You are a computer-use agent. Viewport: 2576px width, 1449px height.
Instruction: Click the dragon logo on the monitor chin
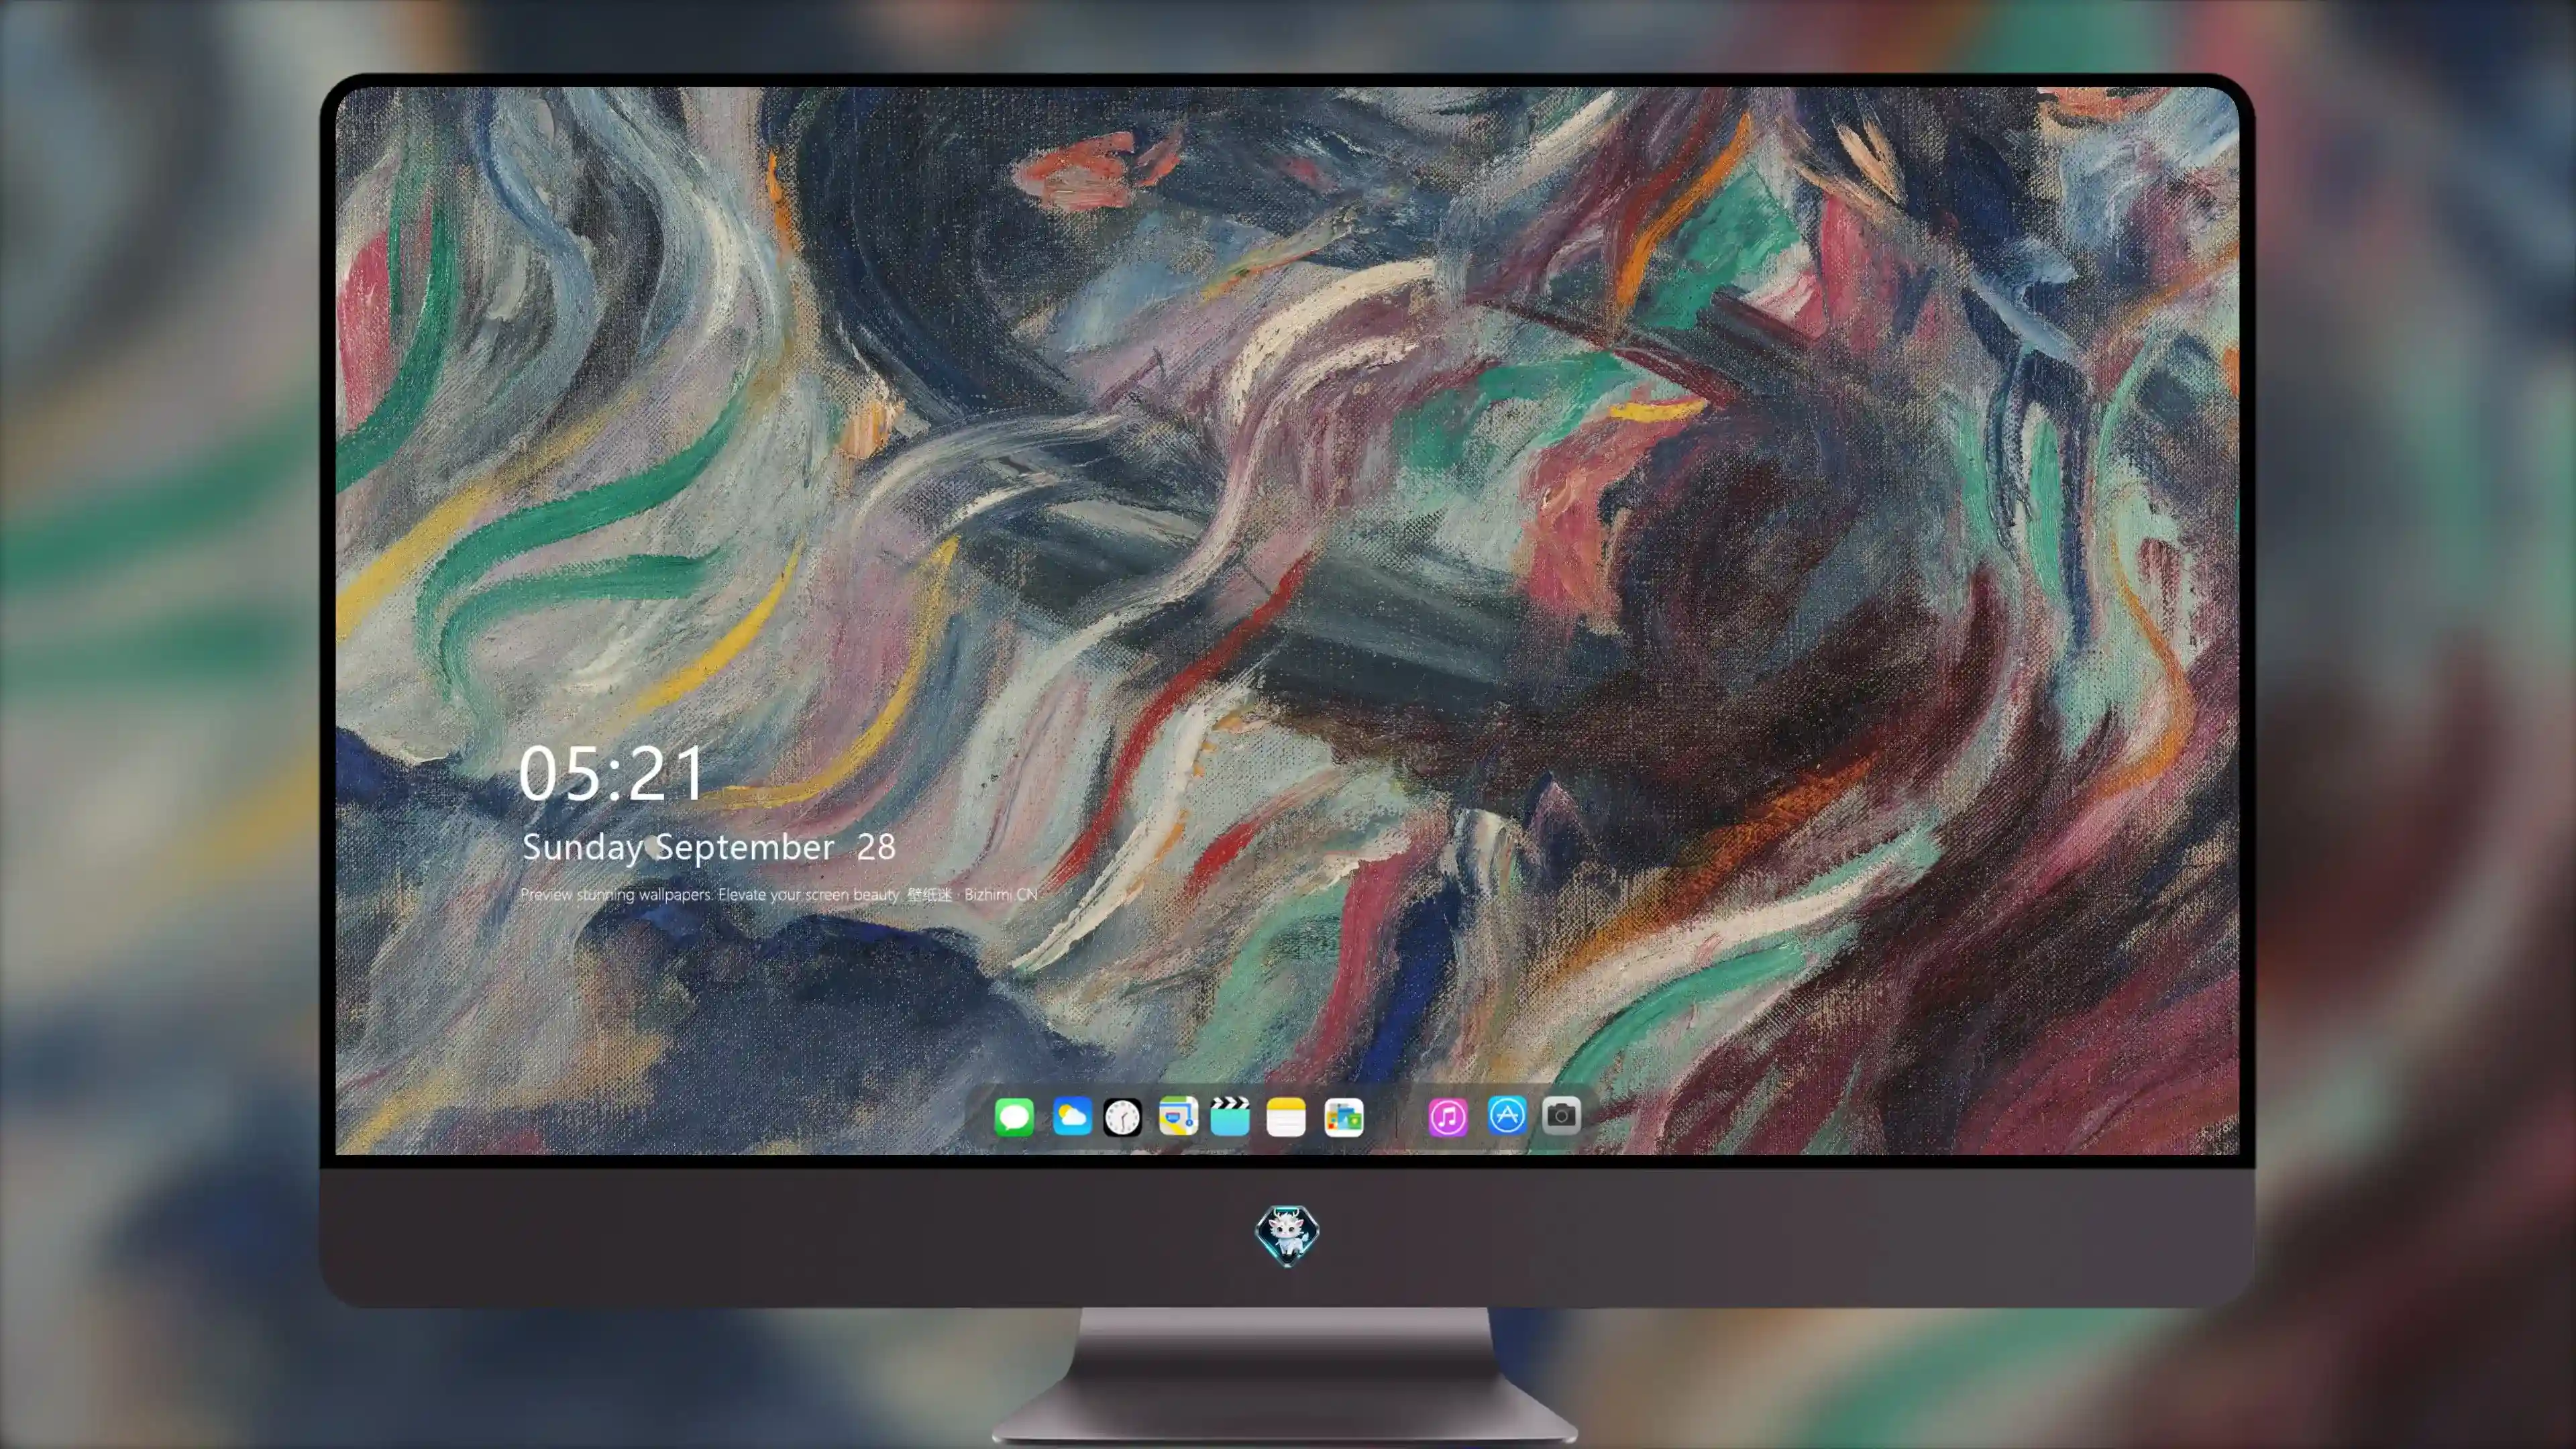tap(1287, 1234)
